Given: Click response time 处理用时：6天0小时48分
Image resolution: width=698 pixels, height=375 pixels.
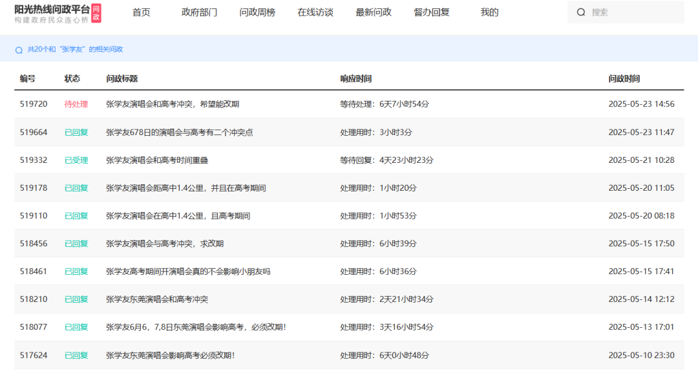Looking at the screenshot, I should pos(385,355).
